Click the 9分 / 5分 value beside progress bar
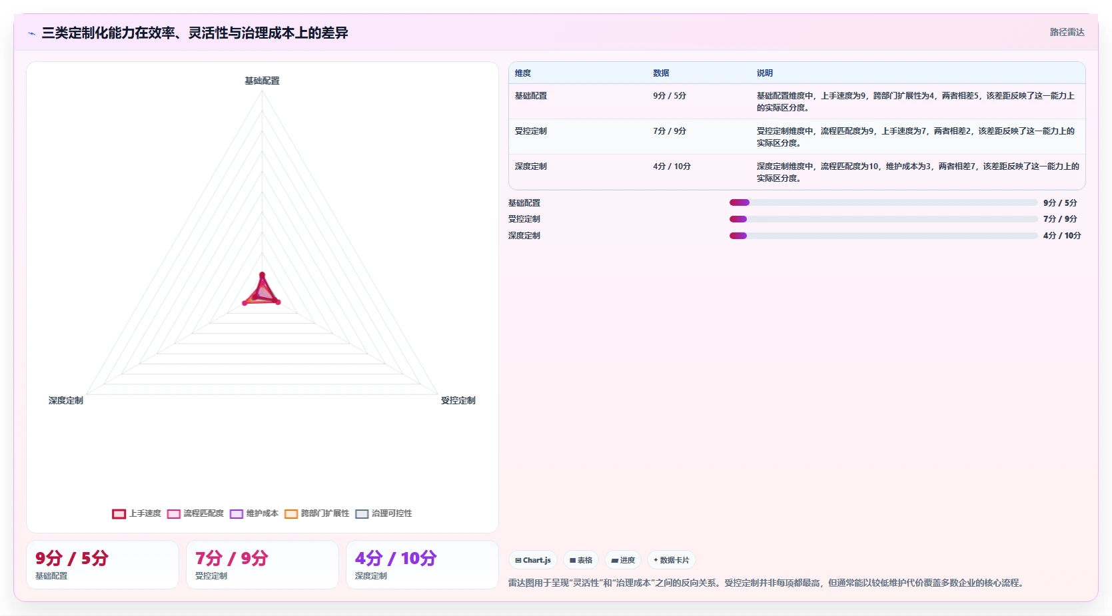1112x616 pixels. pyautogui.click(x=1060, y=202)
